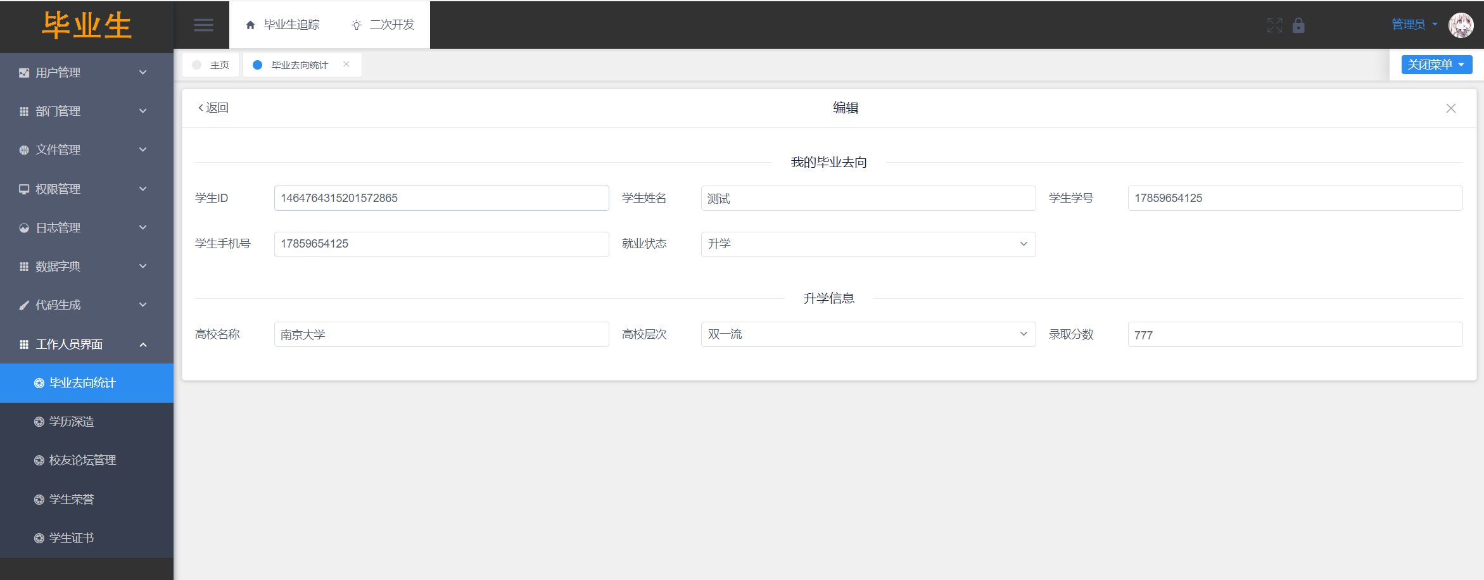The height and width of the screenshot is (580, 1484).
Task: Close the 编辑 panel with the X icon
Action: (x=1451, y=108)
